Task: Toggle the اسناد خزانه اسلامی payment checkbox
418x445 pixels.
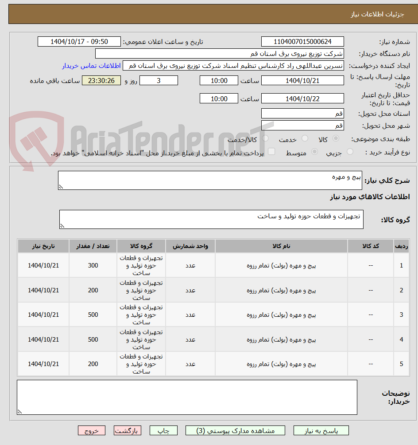Action: coord(271,152)
